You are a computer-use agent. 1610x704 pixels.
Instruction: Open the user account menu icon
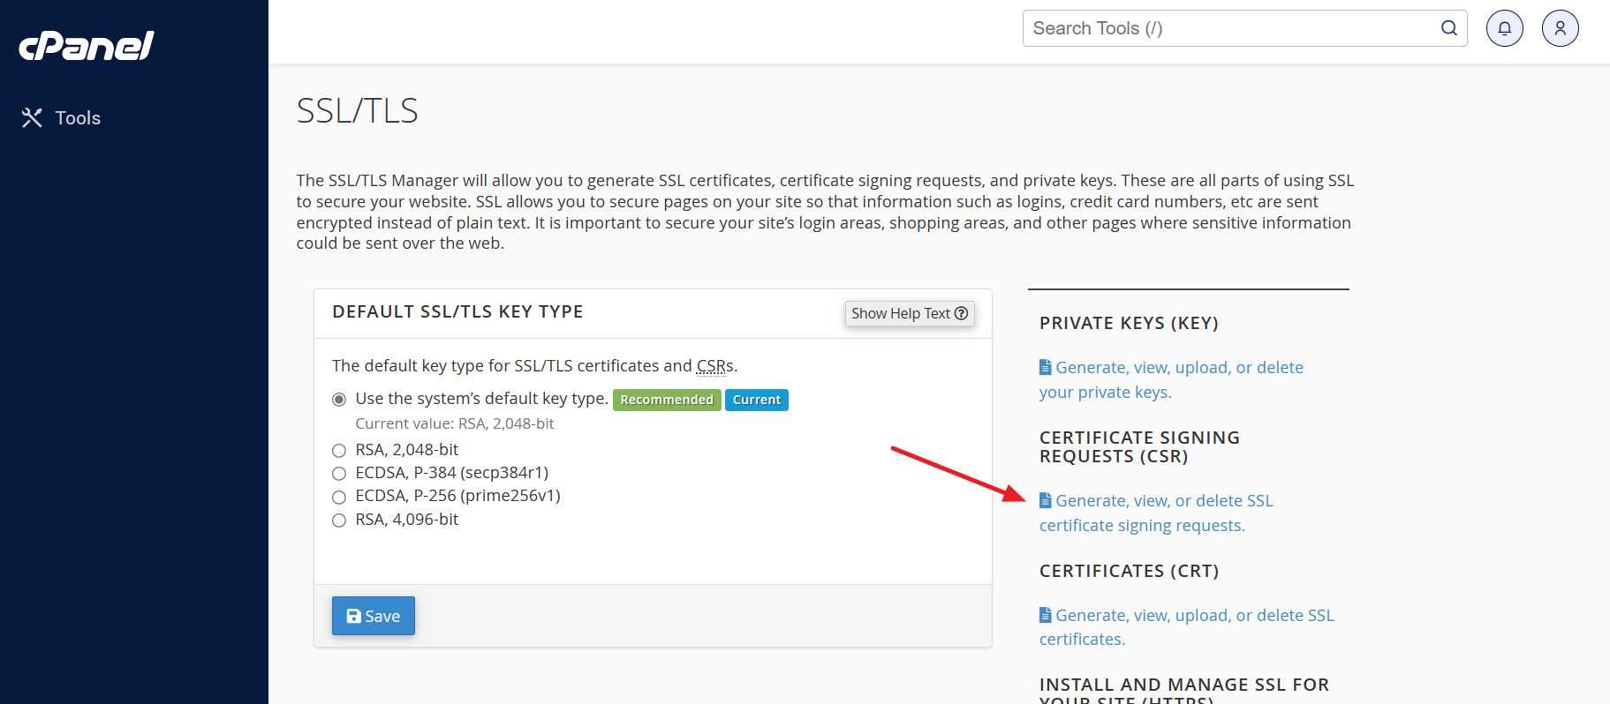[1561, 28]
